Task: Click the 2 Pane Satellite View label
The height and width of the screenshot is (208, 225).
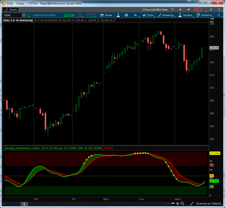Action: point(155,10)
